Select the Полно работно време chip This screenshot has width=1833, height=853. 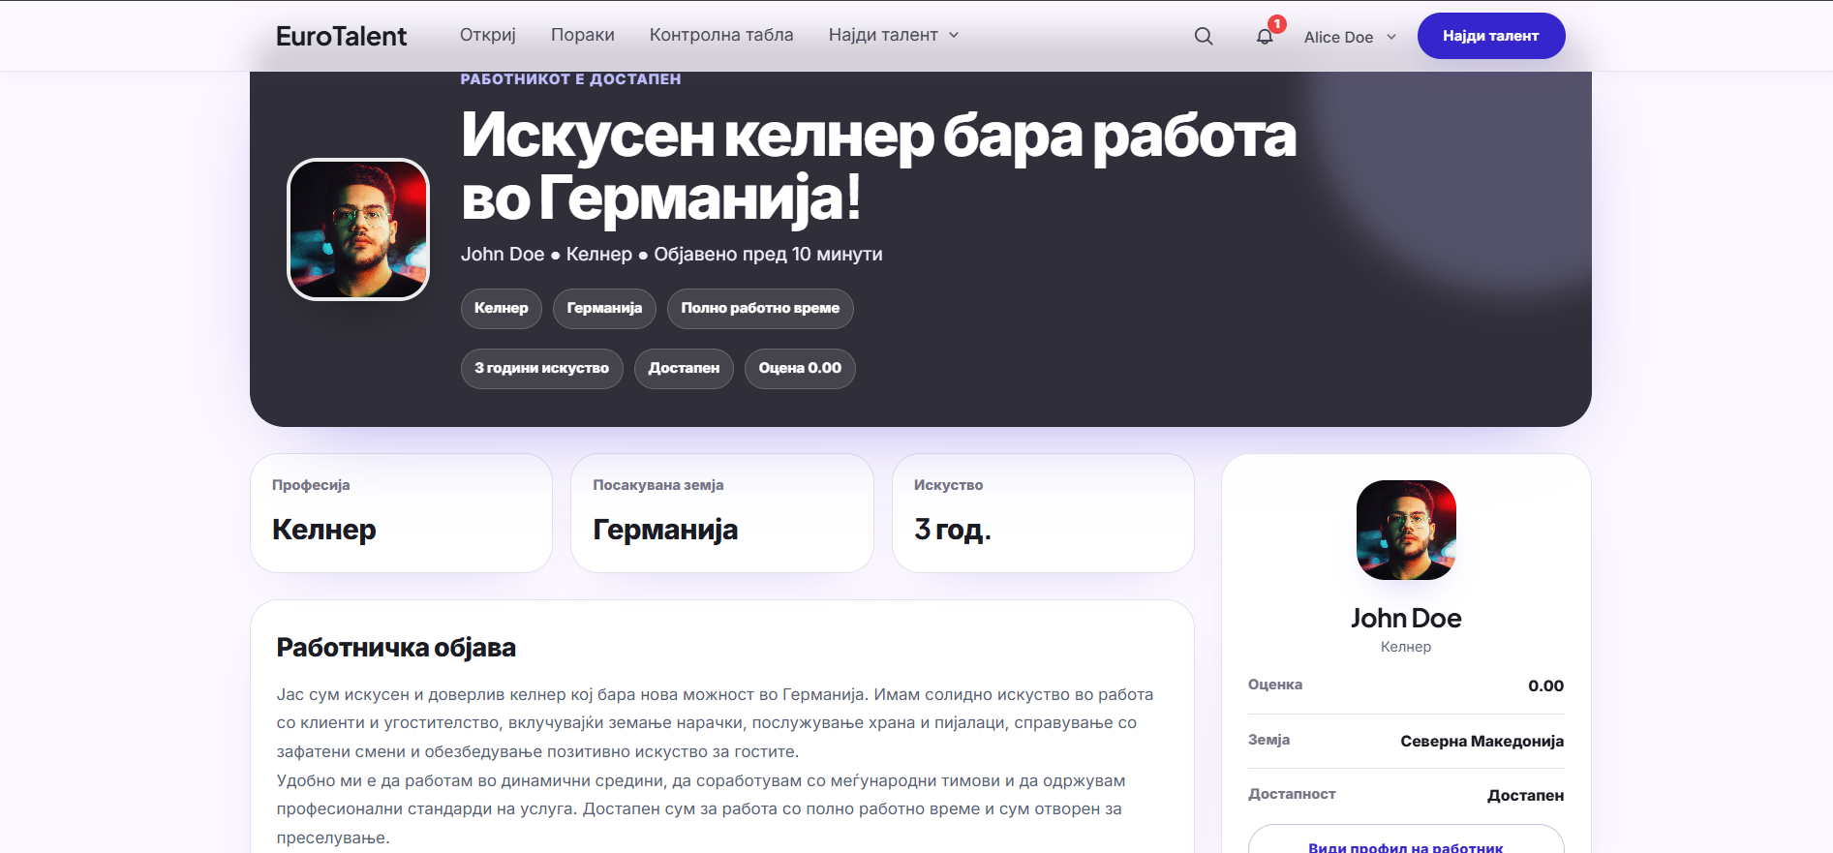[x=760, y=309]
